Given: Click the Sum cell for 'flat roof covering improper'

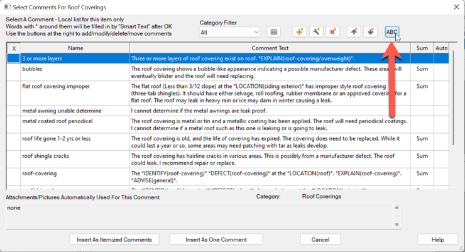Looking at the screenshot, I should [422, 87].
